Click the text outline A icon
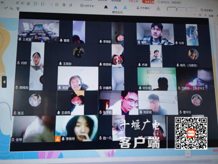This screenshot has height=164, width=218. (x=158, y=9)
